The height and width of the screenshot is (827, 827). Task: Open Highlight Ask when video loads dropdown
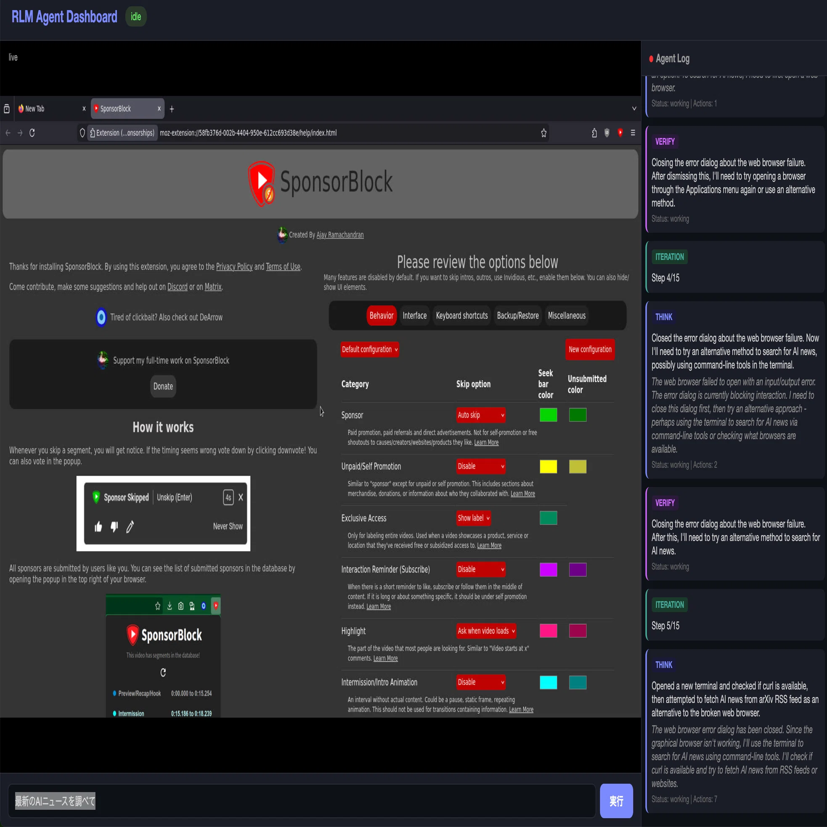[x=486, y=631]
